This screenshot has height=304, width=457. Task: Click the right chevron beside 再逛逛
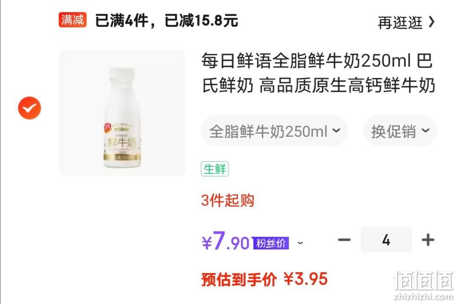[x=432, y=22]
